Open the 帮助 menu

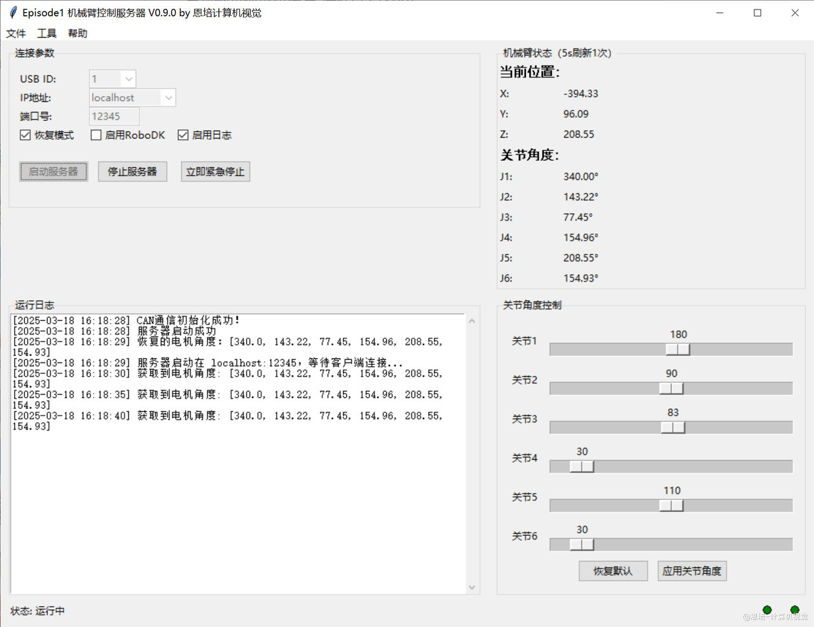click(78, 33)
